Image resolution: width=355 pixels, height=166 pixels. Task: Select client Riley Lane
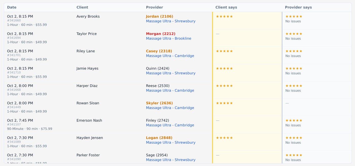(x=86, y=51)
